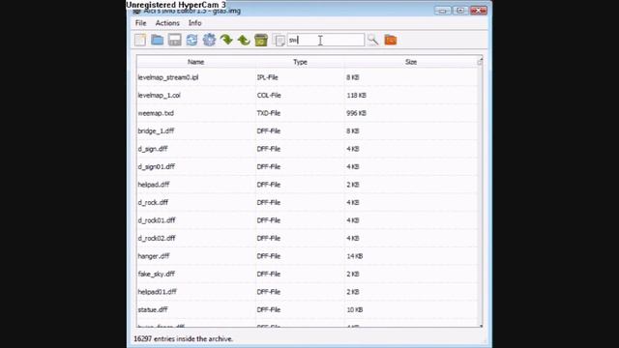Click the IPL-File type cell
Screen dimensions: 619x348
click(267, 77)
